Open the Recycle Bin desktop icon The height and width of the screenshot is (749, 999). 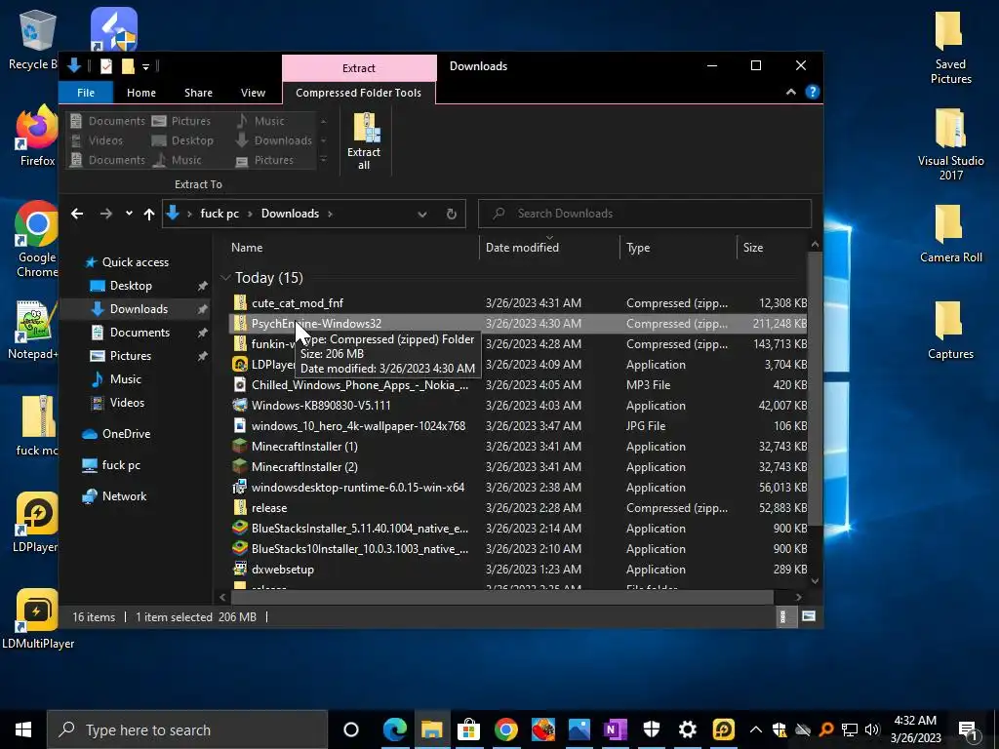click(32, 39)
